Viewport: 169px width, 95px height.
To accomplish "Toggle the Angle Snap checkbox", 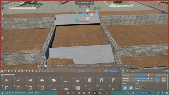I will [x=133, y=75].
